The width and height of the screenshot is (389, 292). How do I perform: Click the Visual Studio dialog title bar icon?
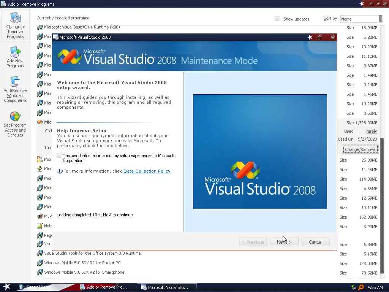coord(56,37)
